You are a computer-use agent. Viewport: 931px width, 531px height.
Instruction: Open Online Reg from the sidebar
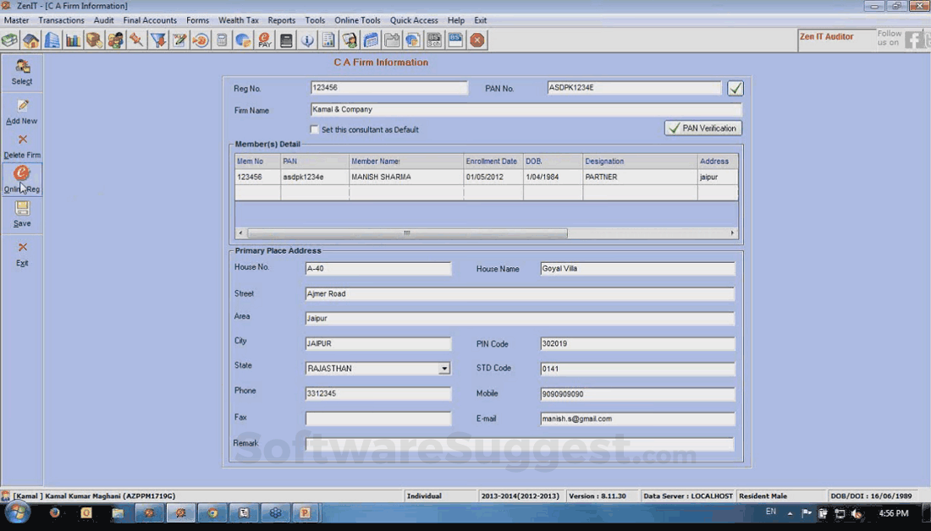tap(22, 175)
